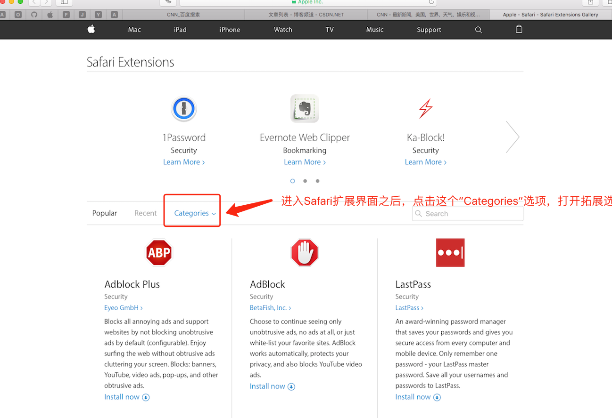This screenshot has width=612, height=418.
Task: Switch to the 文章列表 CSDN.NET tab
Action: click(306, 15)
